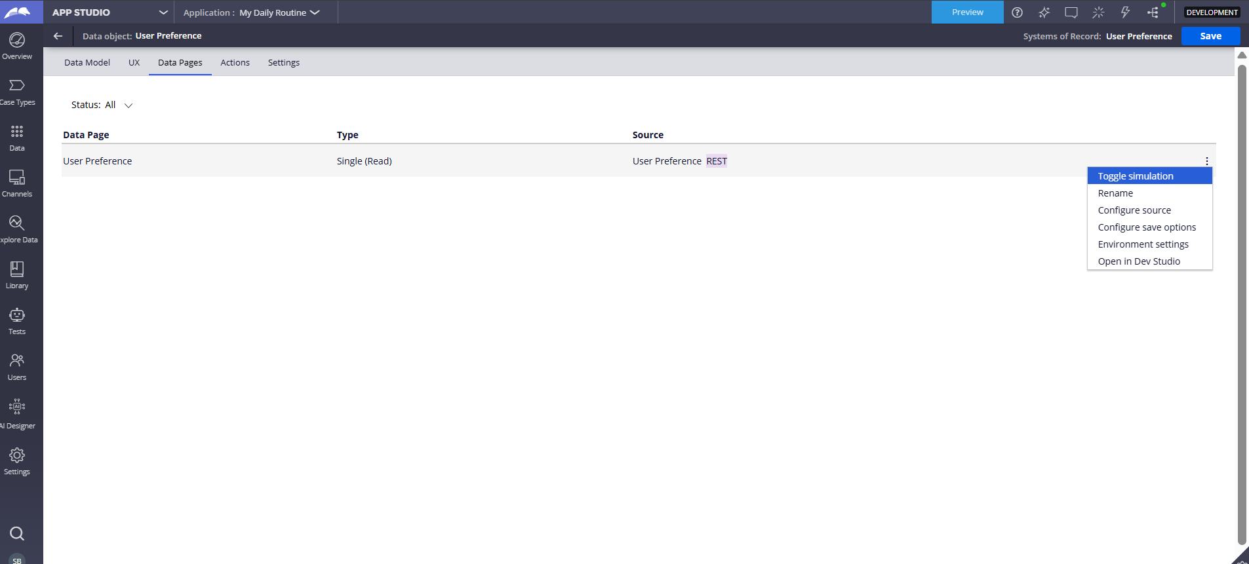Open the Tests section icon
This screenshot has width=1249, height=564.
pyautogui.click(x=17, y=321)
